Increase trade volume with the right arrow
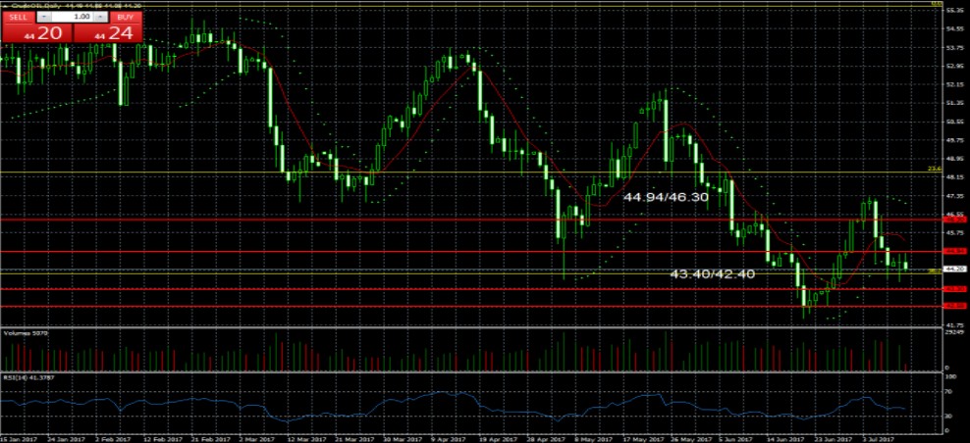This screenshot has width=970, height=443. coord(98,18)
